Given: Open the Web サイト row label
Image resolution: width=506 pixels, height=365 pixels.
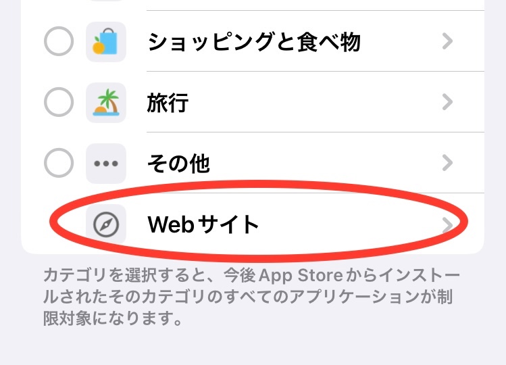Looking at the screenshot, I should coord(203,224).
